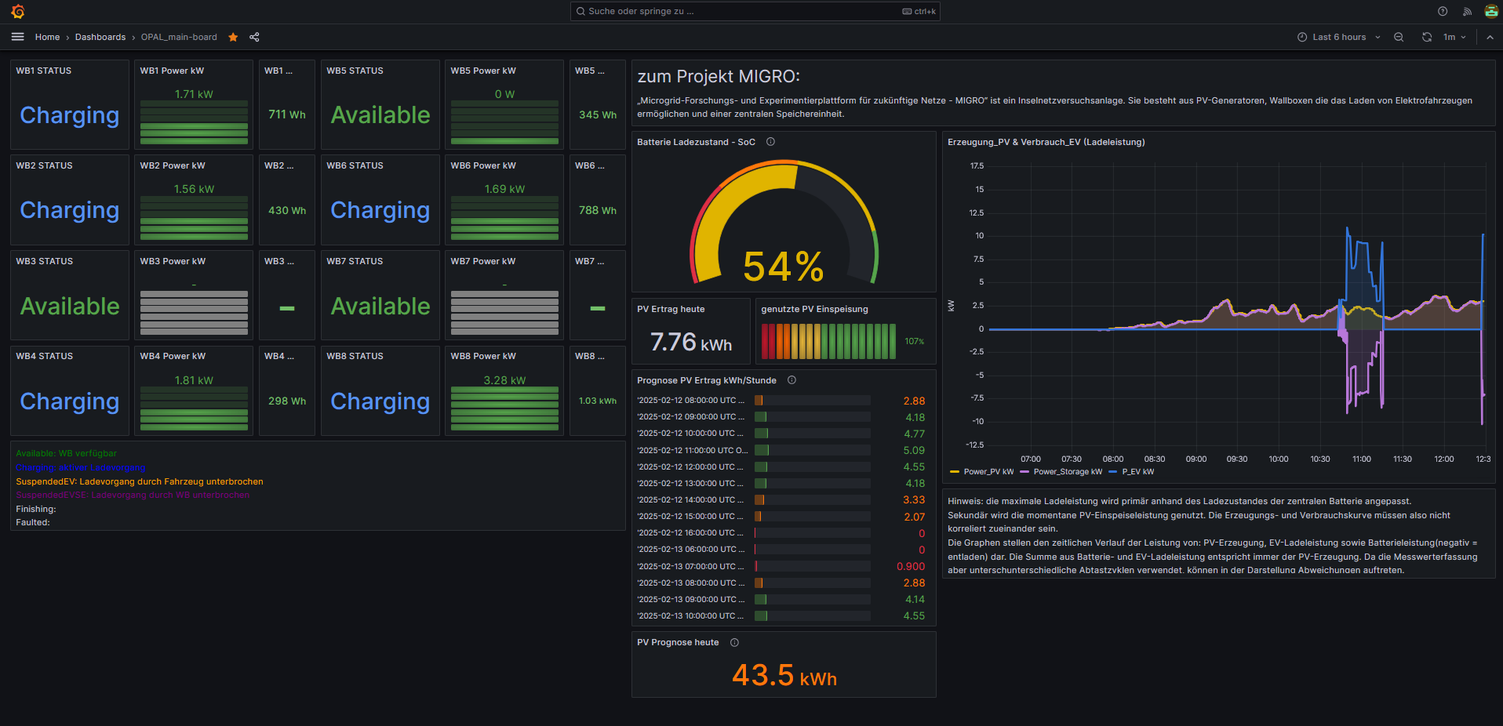Click the share dashboard icon
Image resolution: width=1503 pixels, height=726 pixels.
pyautogui.click(x=254, y=37)
